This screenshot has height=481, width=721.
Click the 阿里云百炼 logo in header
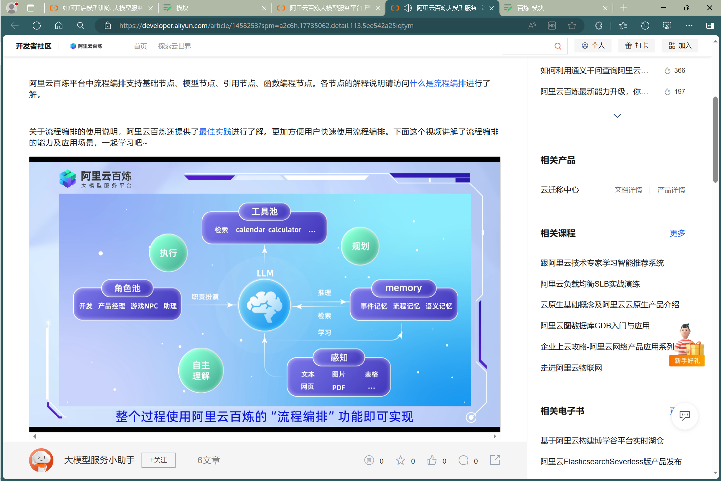[x=86, y=46]
